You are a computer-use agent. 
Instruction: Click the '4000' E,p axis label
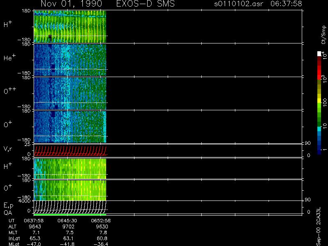tap(25, 201)
